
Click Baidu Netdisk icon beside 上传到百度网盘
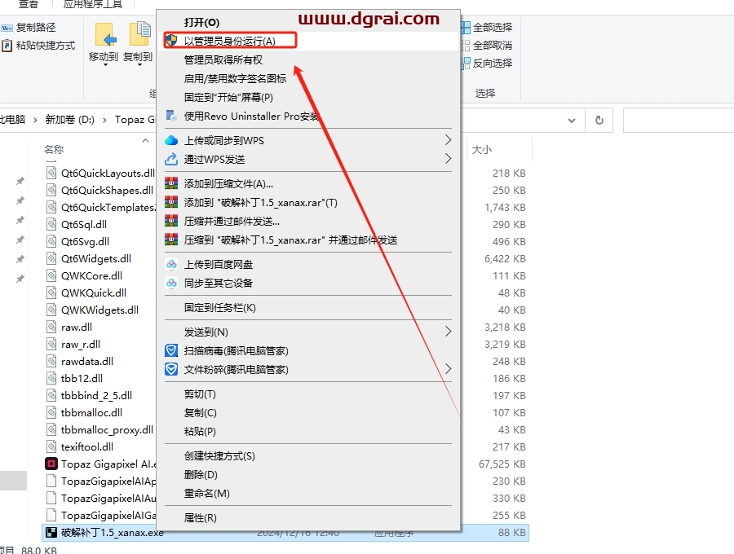click(x=171, y=264)
